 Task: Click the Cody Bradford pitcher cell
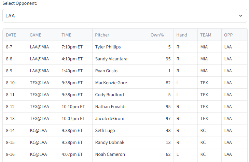point(120,94)
